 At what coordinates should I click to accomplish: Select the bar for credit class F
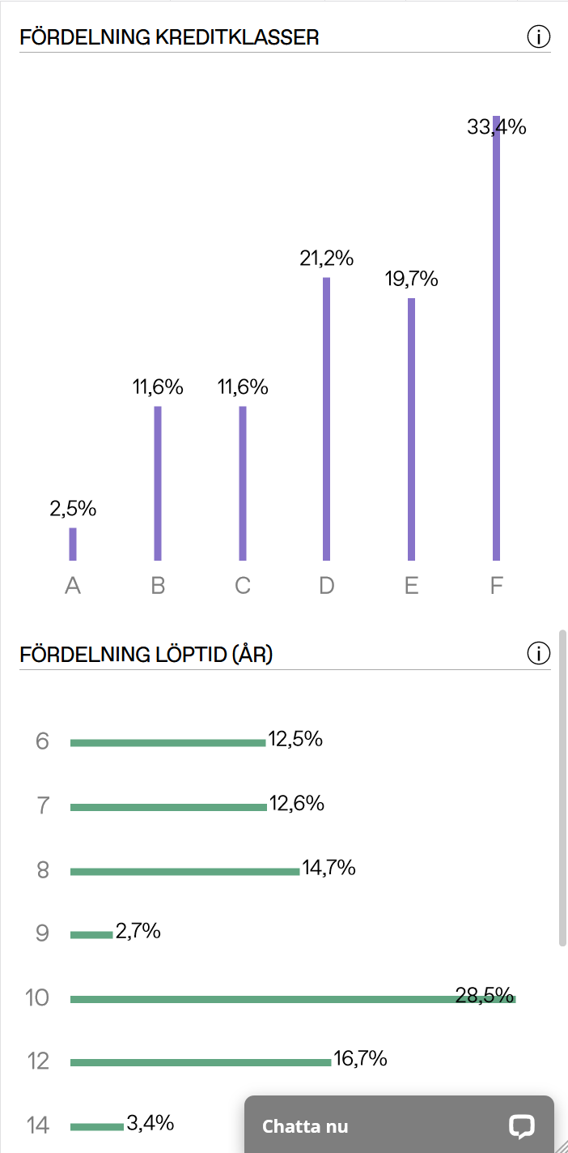pos(496,340)
